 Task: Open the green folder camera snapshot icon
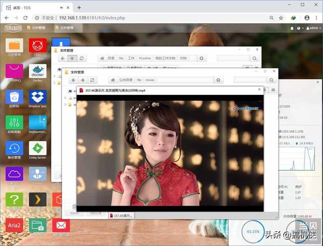(x=38, y=225)
